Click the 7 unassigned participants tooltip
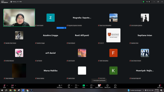 pos(99,80)
